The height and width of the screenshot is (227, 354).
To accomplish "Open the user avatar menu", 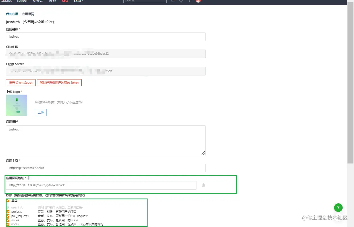I will coord(198,1).
